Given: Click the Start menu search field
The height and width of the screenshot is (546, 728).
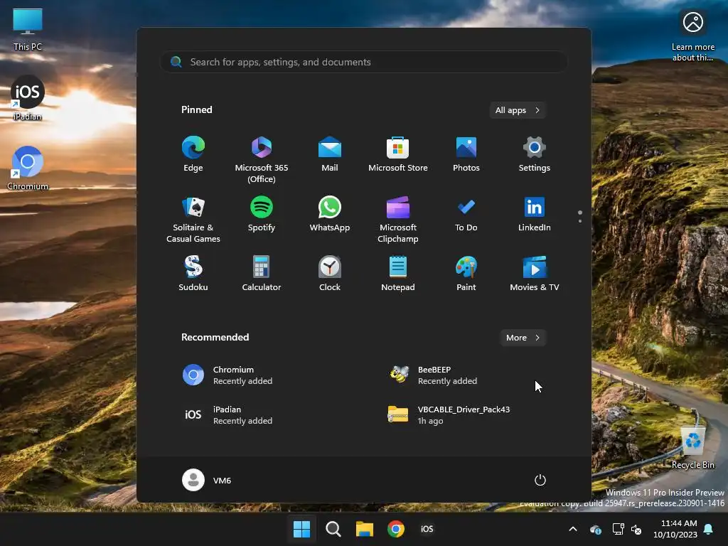Looking at the screenshot, I should [x=364, y=62].
